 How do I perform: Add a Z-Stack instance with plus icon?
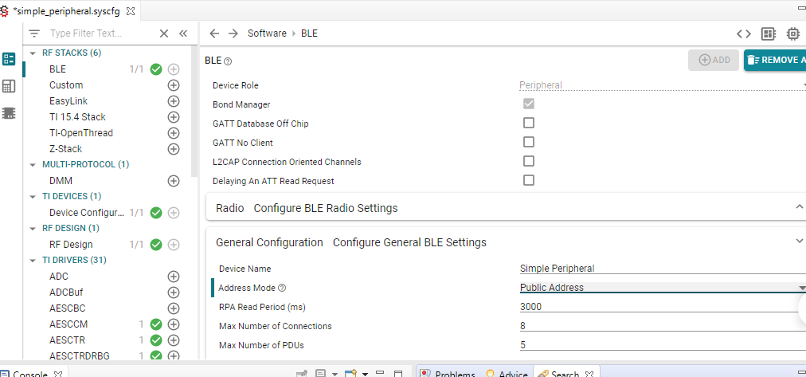click(174, 149)
